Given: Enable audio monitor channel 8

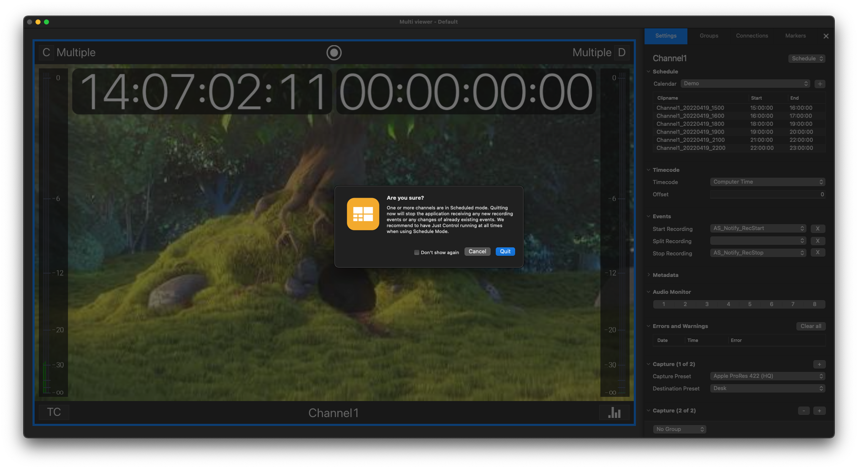Looking at the screenshot, I should coord(815,304).
